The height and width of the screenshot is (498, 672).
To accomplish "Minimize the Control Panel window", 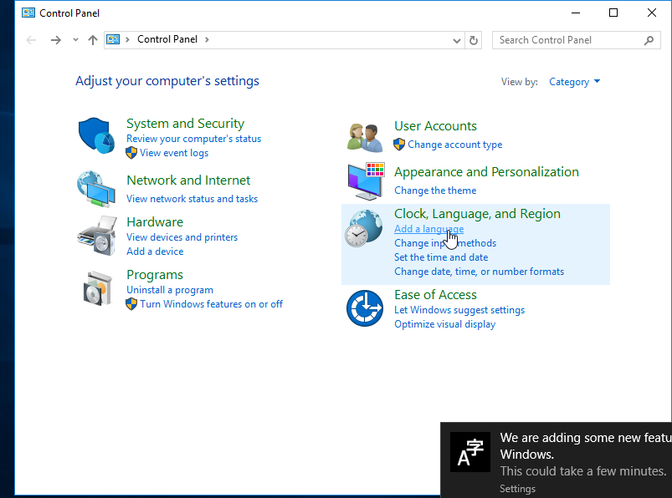I will (x=576, y=13).
